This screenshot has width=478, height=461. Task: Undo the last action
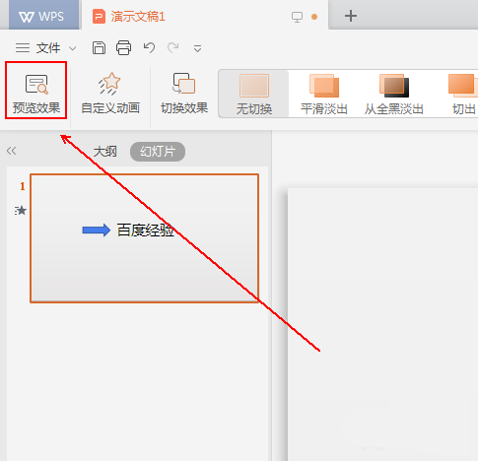click(x=149, y=48)
